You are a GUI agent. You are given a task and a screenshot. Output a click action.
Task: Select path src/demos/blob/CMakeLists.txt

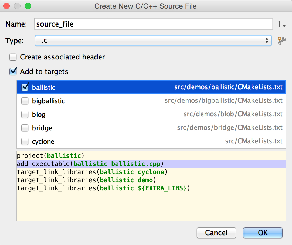[x=233, y=114]
